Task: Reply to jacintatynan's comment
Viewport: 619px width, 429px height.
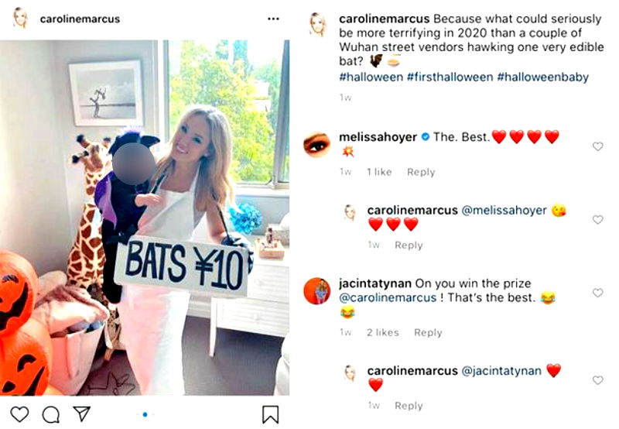Action: click(428, 332)
